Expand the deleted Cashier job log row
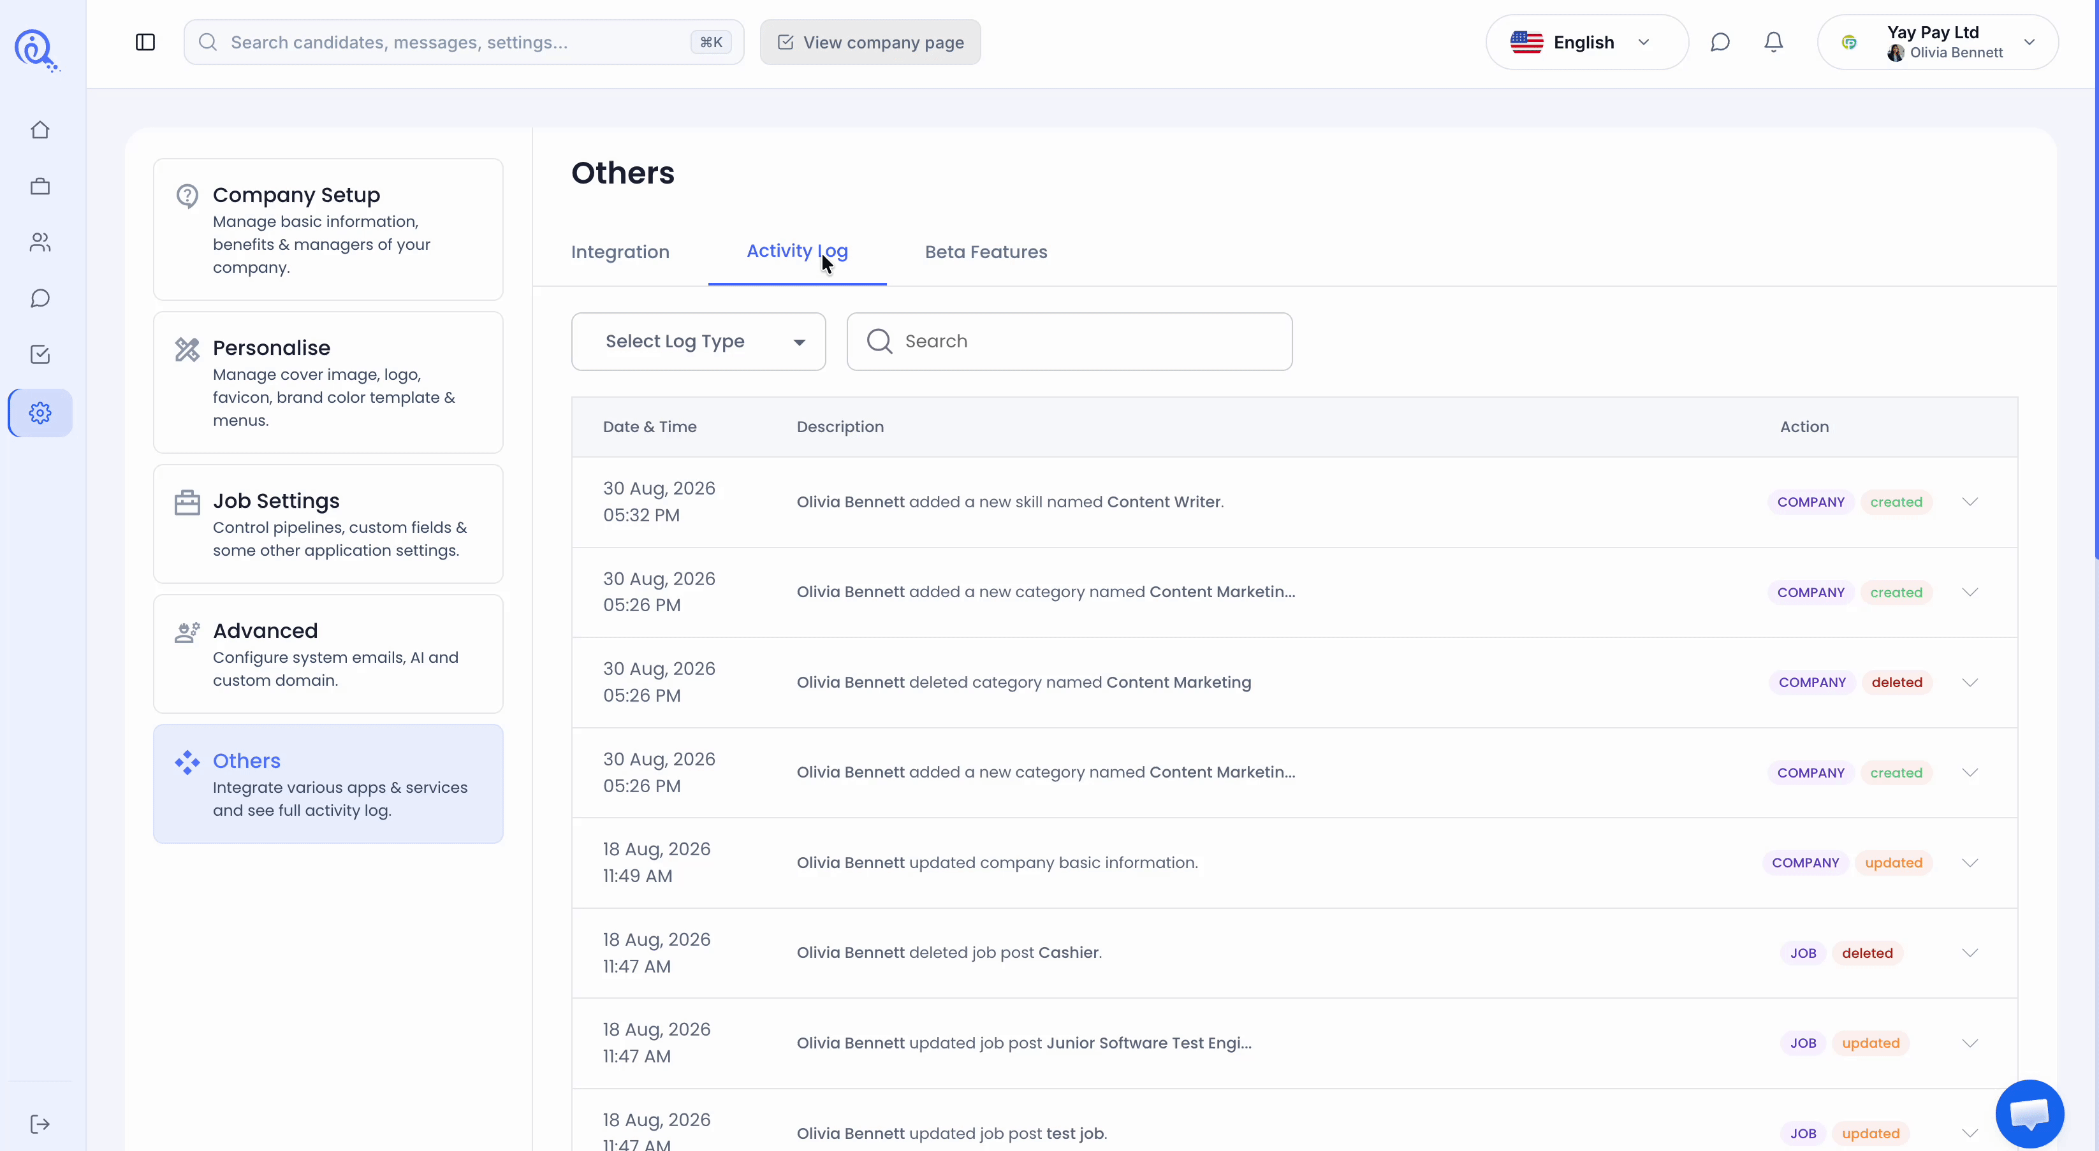 (x=1970, y=953)
